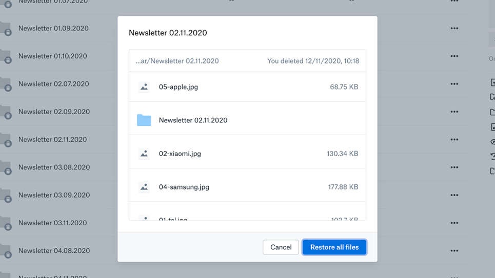
Task: Open more options for Newsletter 04.08.2020
Action: pos(454,251)
